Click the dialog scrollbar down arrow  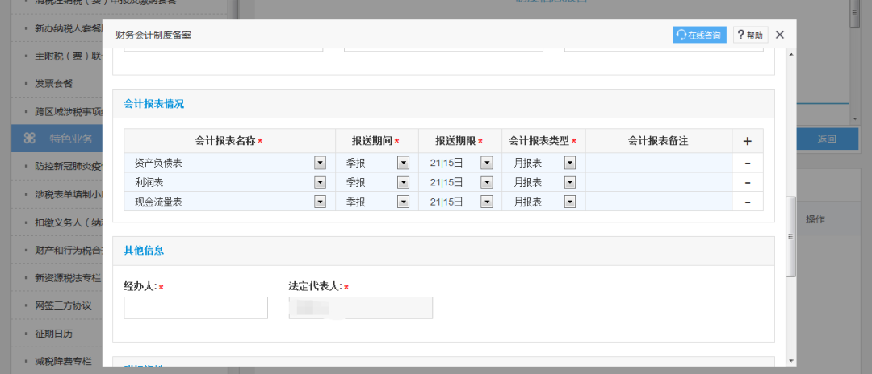pyautogui.click(x=790, y=360)
